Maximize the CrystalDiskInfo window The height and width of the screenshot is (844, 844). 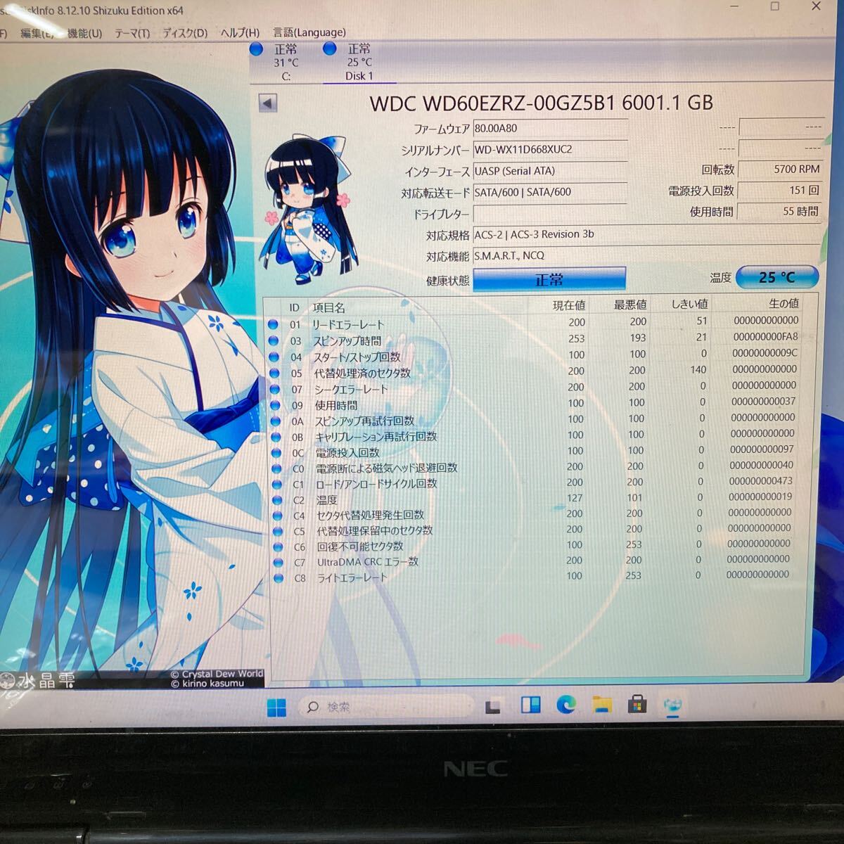coord(775,6)
